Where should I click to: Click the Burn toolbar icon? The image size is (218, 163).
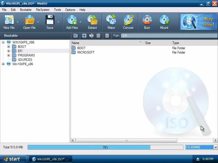pos(147,20)
